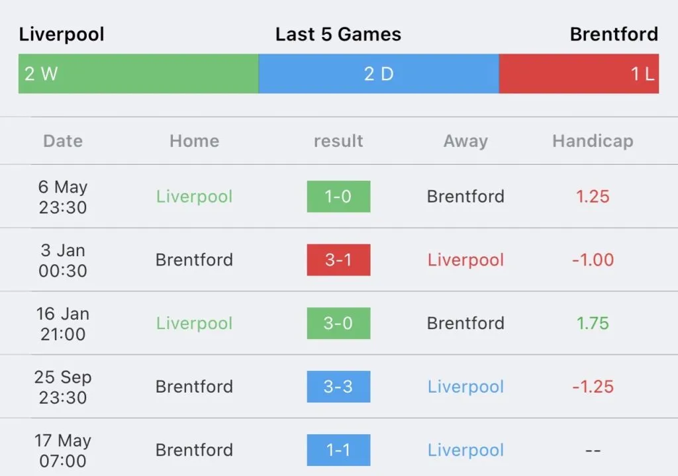The width and height of the screenshot is (678, 476).
Task: Select the Date column header
Action: 63,141
